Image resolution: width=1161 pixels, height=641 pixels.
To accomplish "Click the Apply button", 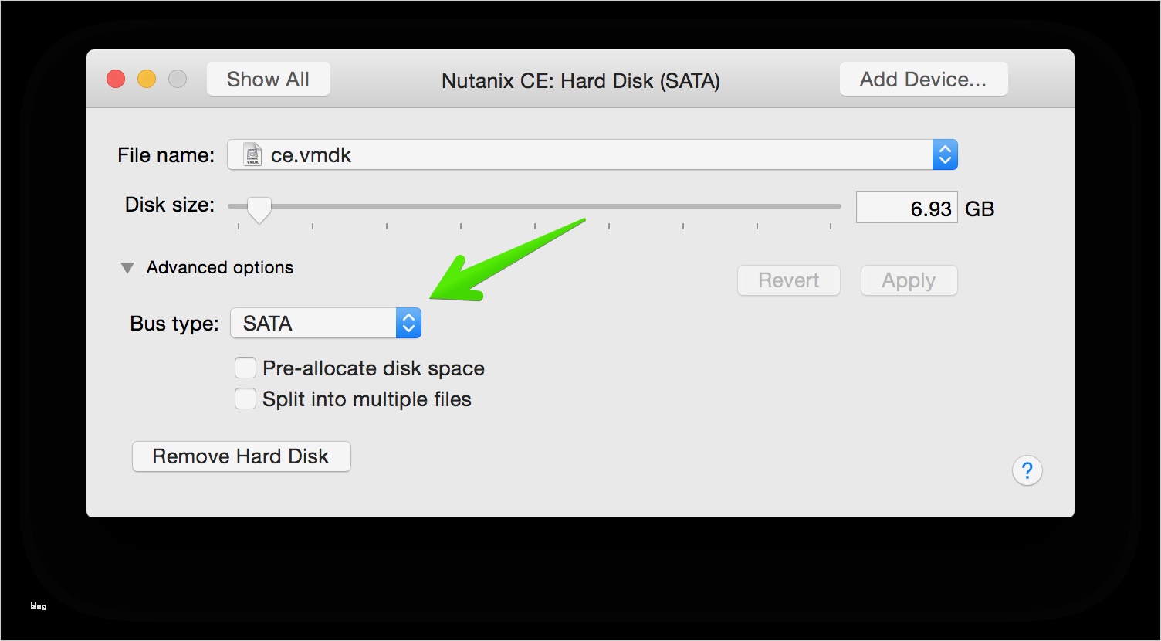I will click(909, 280).
